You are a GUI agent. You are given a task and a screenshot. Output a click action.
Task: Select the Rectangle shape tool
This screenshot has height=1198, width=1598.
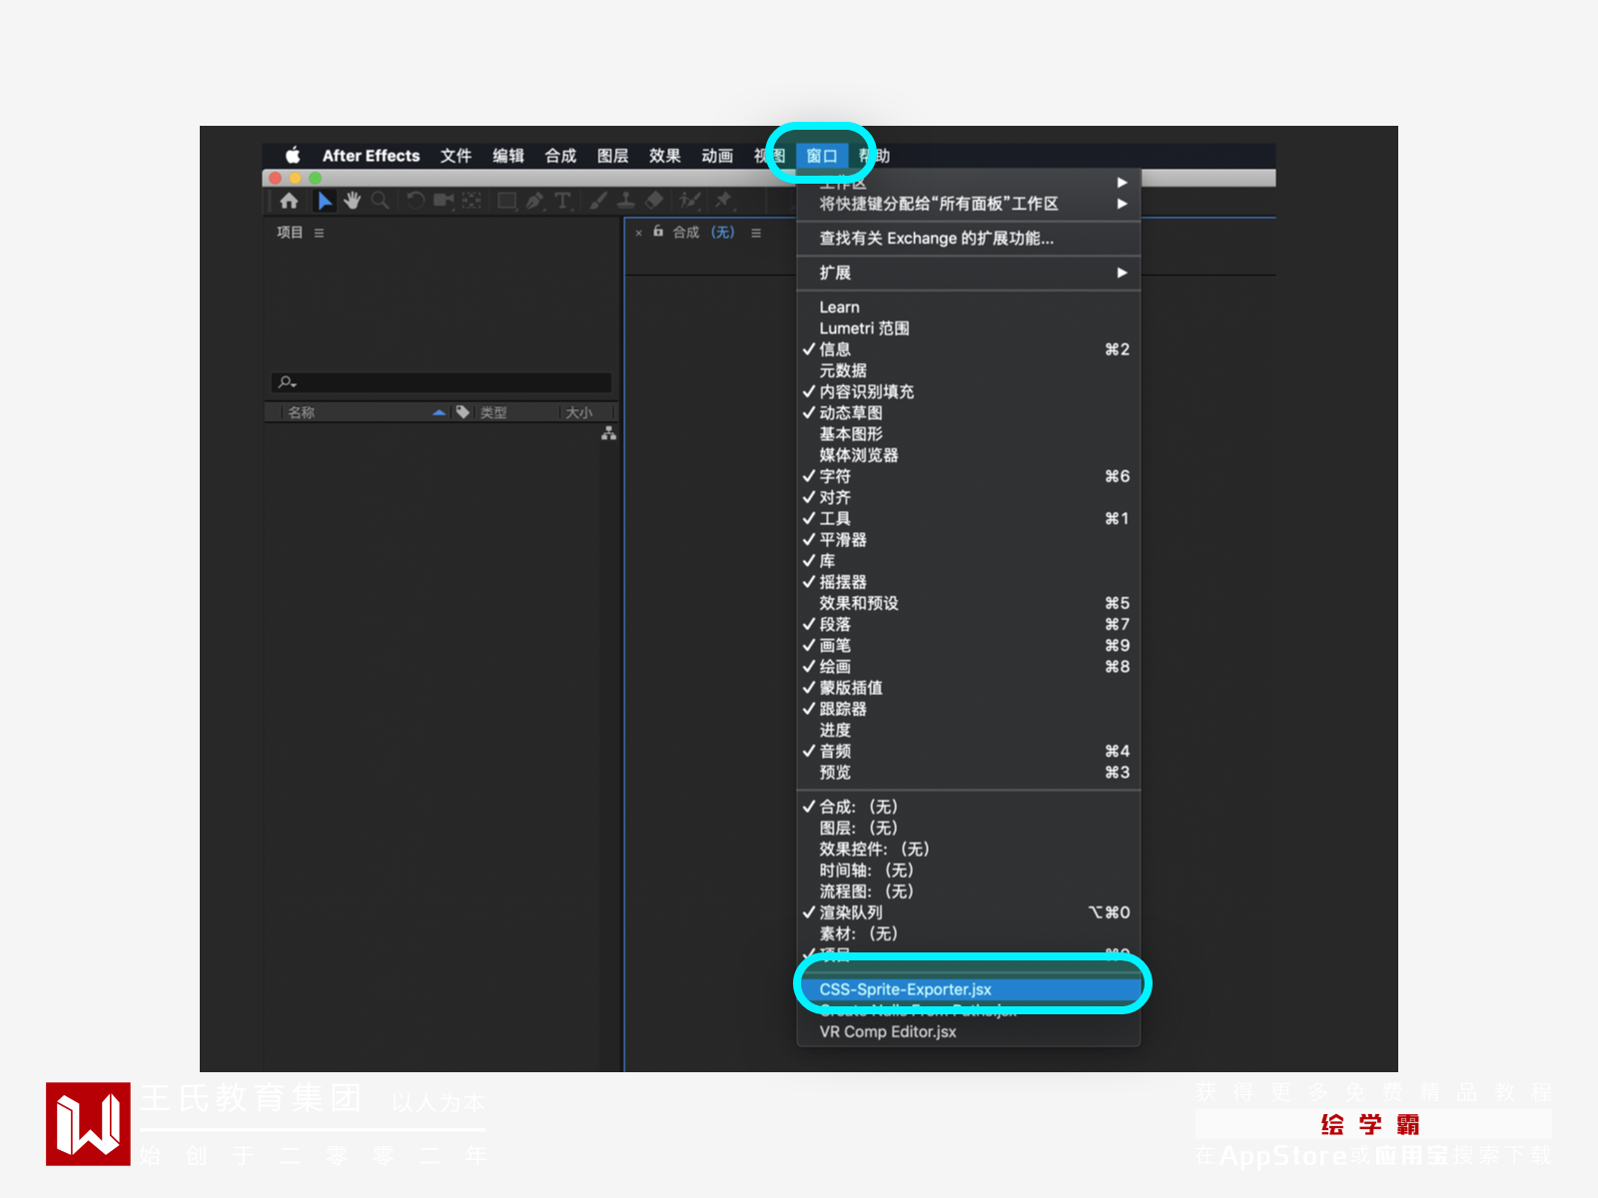pos(507,201)
